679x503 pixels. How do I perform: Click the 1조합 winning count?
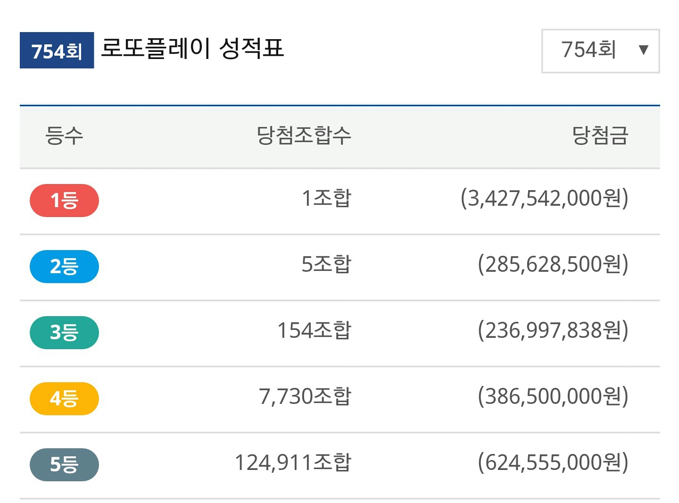[326, 198]
